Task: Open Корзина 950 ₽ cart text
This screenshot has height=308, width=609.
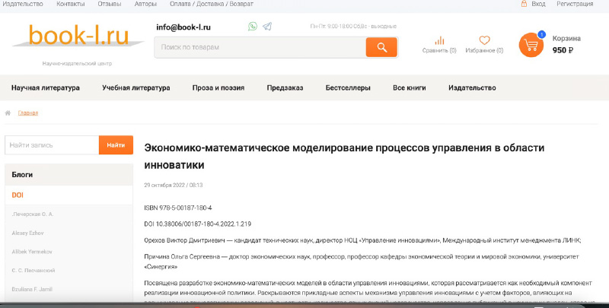Action: click(x=566, y=44)
